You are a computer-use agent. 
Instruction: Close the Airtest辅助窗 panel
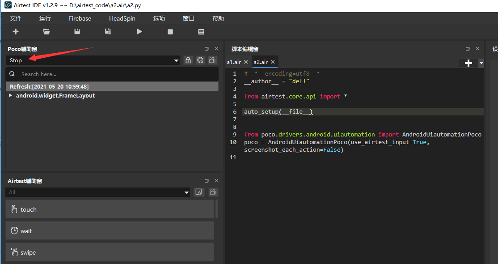click(x=217, y=181)
